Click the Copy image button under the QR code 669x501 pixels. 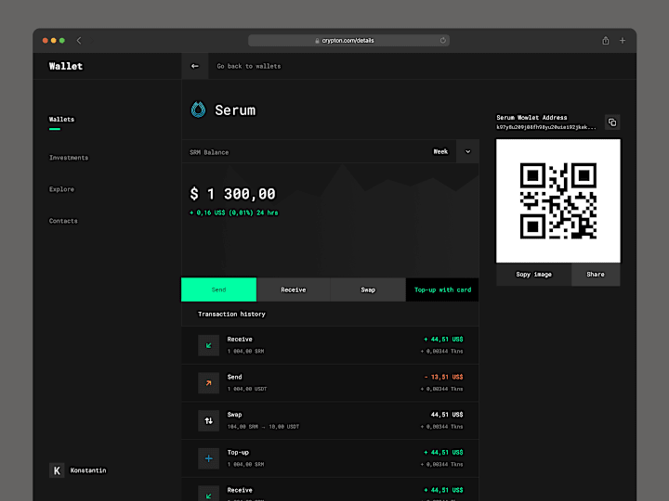533,275
